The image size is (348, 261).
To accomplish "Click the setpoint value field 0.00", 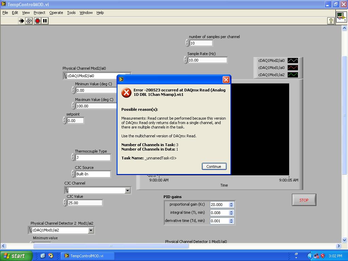I will [75, 121].
